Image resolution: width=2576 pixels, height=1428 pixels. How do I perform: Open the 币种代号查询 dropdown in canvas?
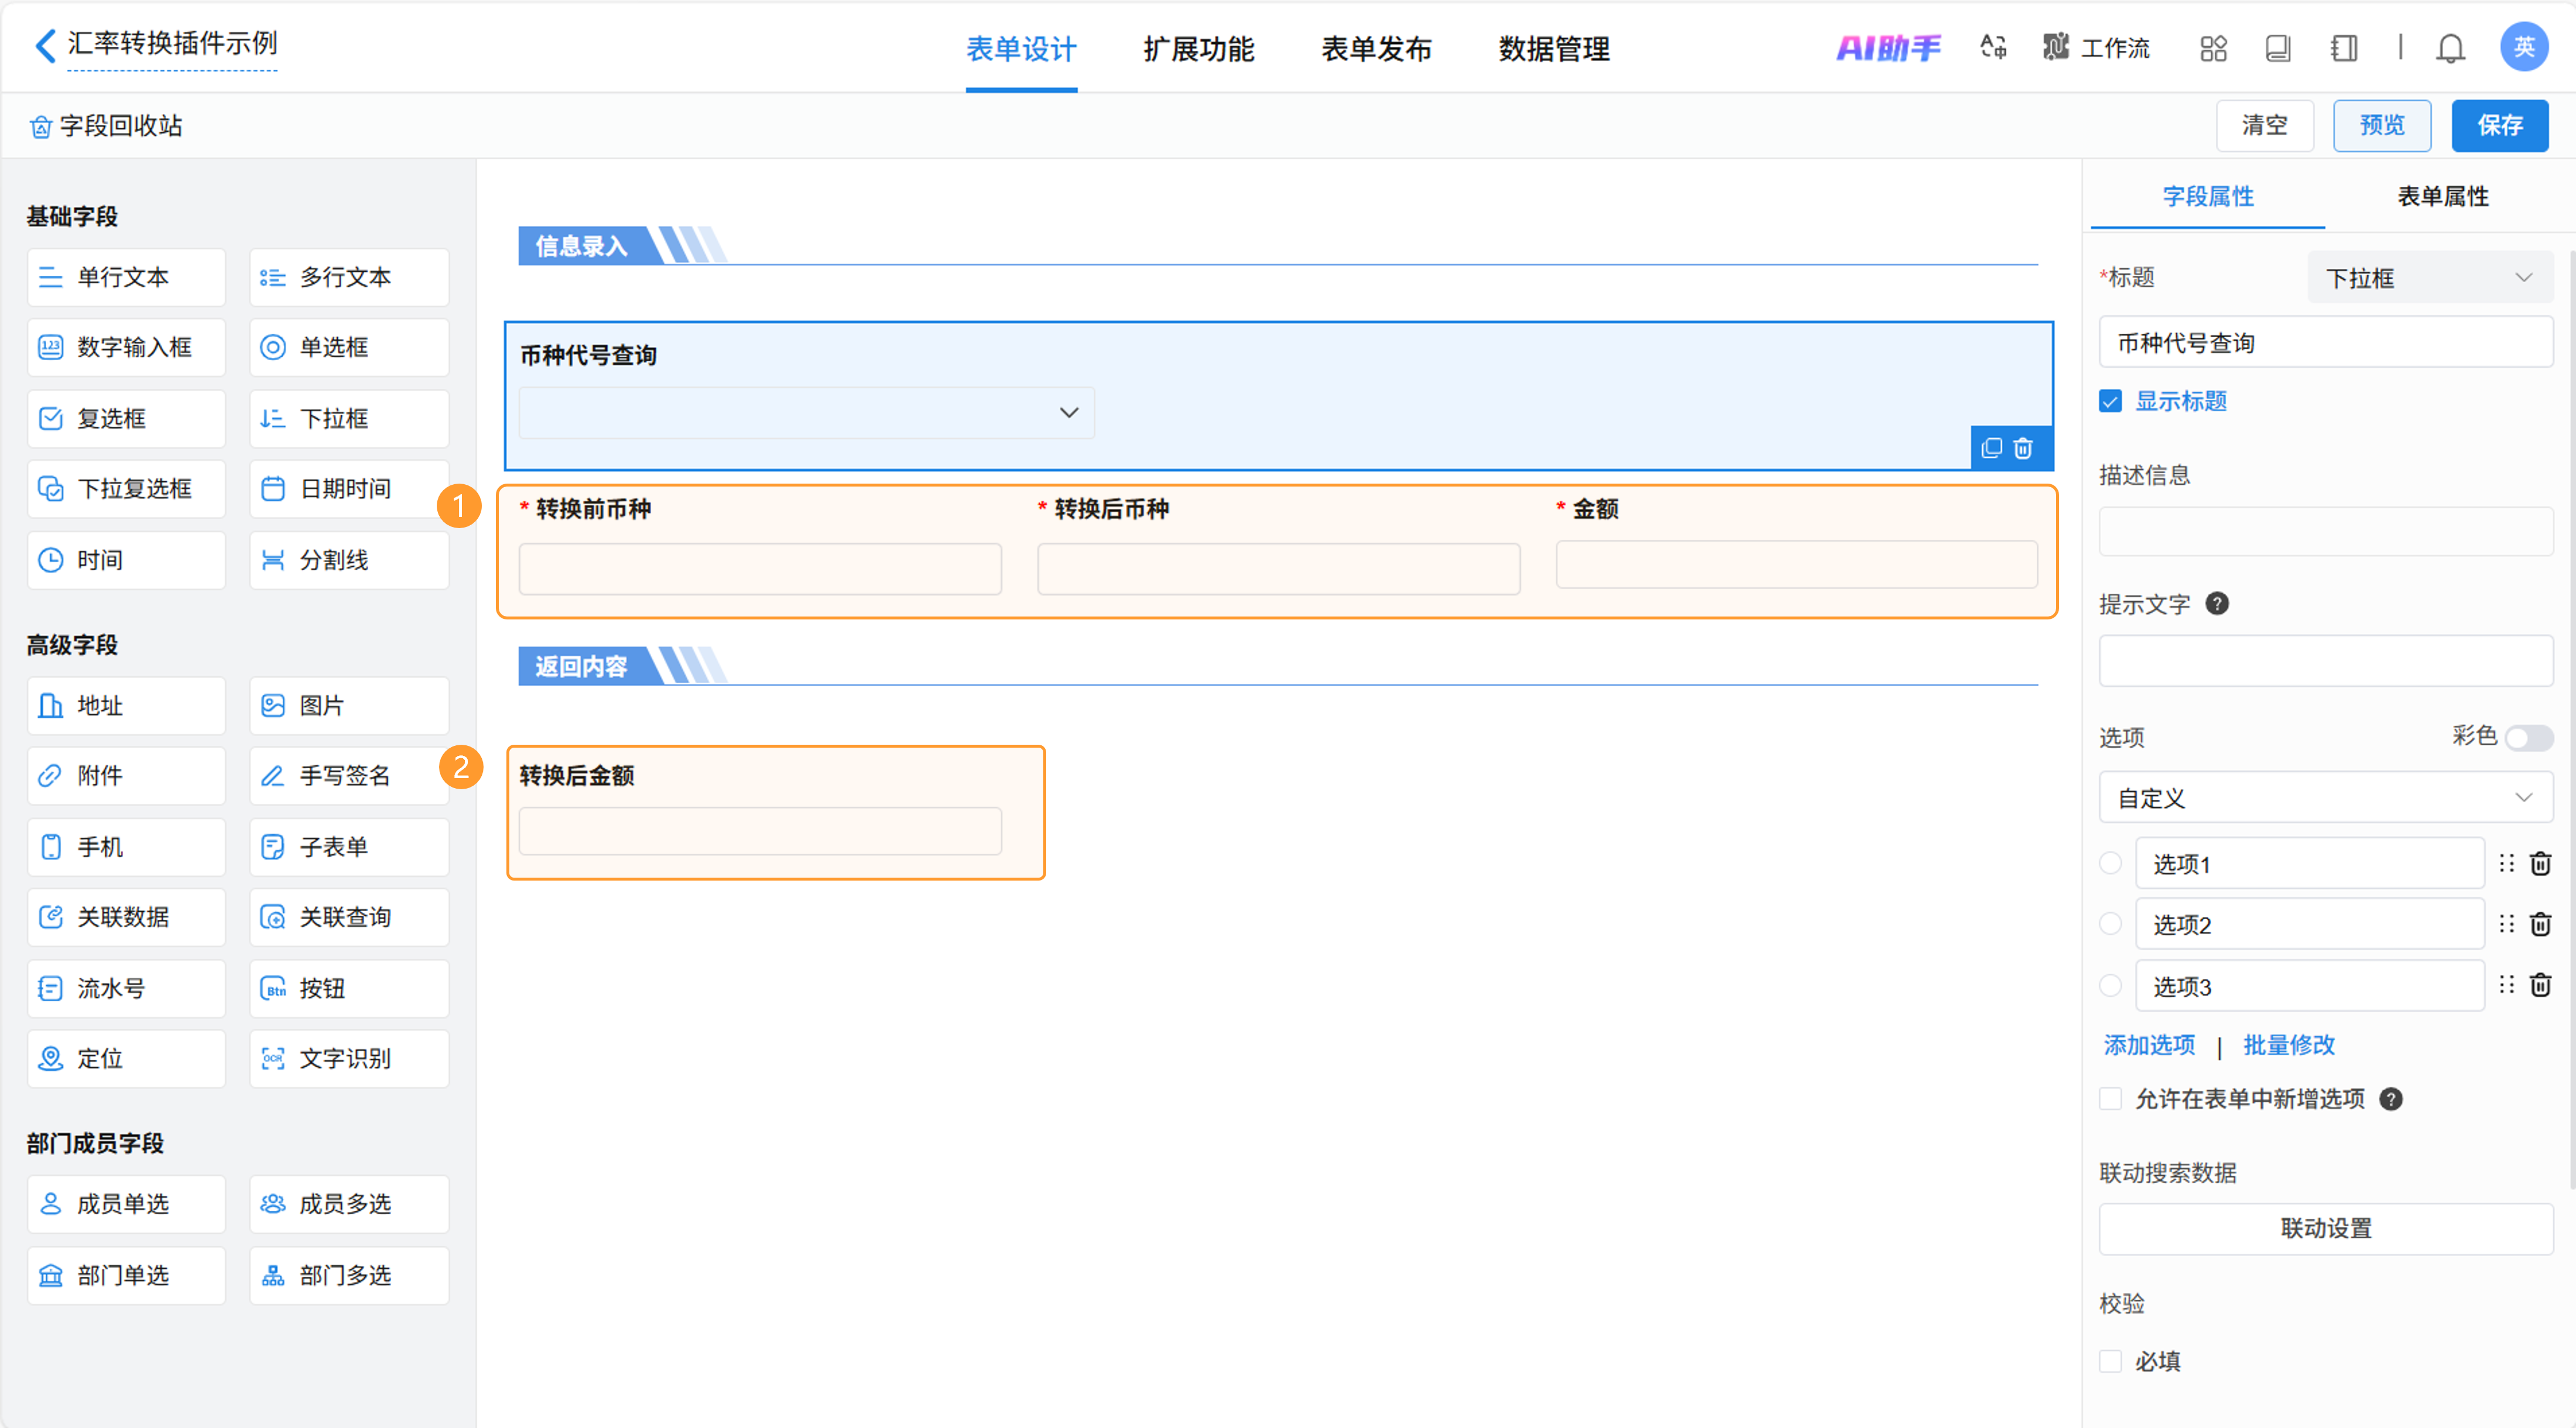click(806, 413)
